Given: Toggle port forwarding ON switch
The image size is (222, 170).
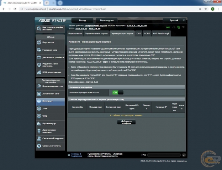Looking at the screenshot, I should [118, 92].
